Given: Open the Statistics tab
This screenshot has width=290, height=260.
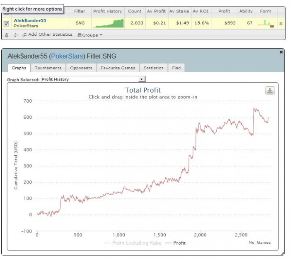Looking at the screenshot, I should pyautogui.click(x=154, y=68).
